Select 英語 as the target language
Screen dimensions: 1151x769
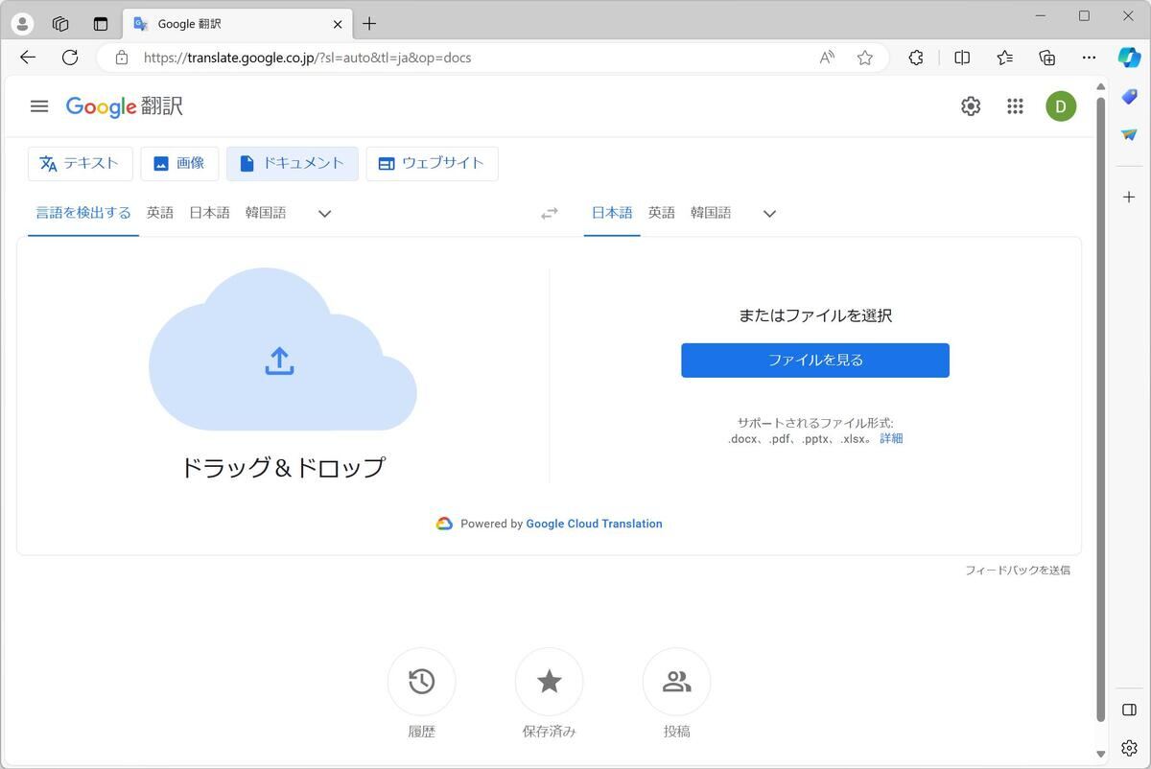pos(662,213)
